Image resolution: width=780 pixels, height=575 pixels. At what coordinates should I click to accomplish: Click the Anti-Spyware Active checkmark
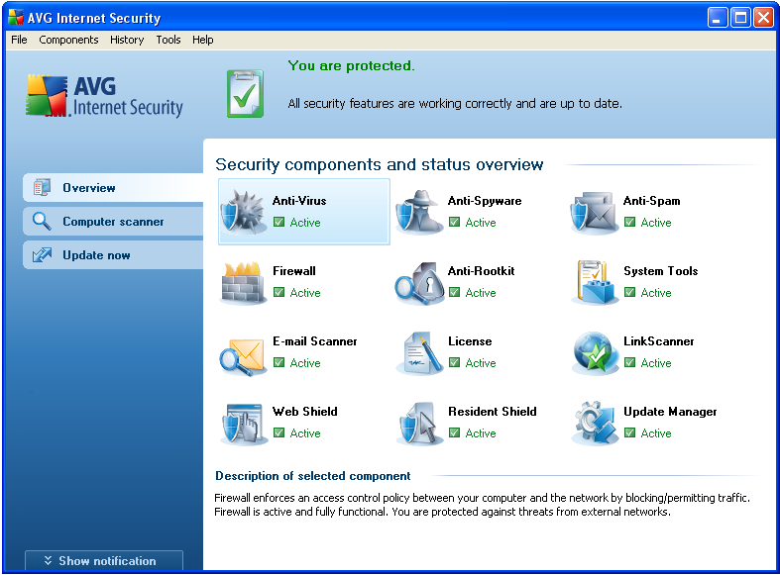coord(454,222)
